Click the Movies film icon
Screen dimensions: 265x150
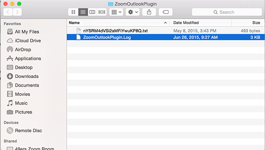[x=10, y=94]
